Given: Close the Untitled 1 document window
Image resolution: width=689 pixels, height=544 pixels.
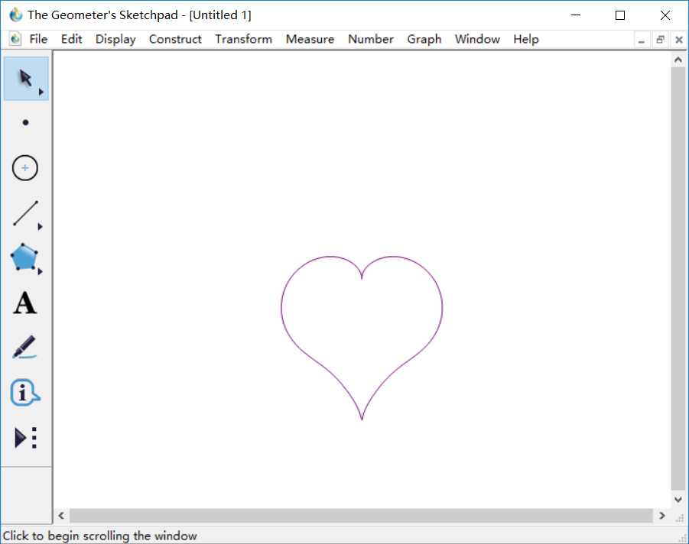Looking at the screenshot, I should click(678, 40).
